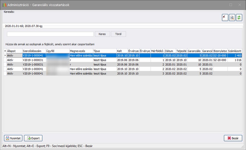Click the application icon in the title bar
Screen dimensions: 246x150
(4, 5)
